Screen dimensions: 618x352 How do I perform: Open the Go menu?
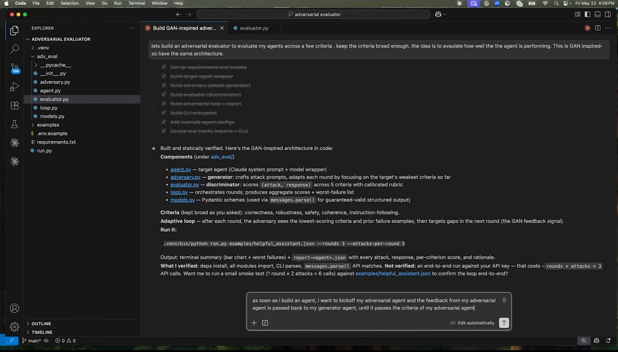104,3
